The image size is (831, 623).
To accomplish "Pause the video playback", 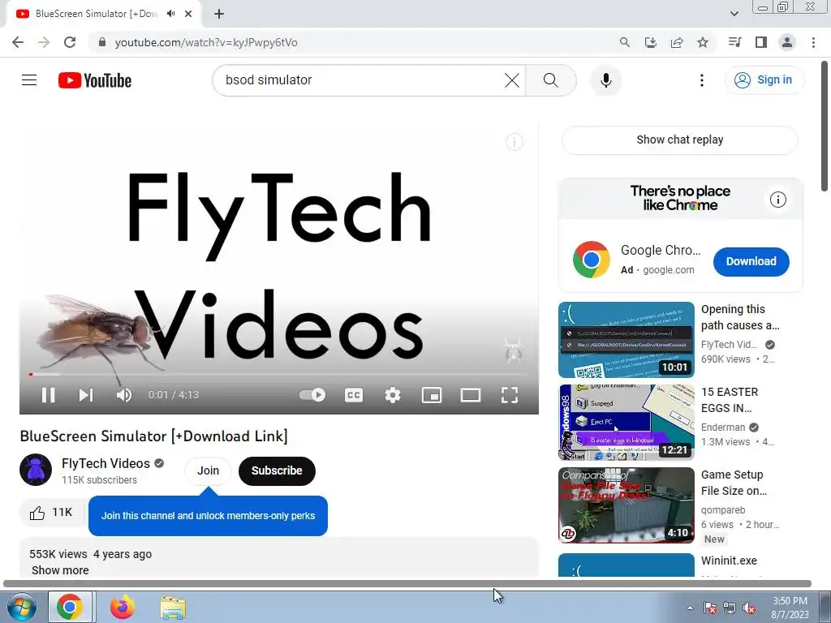I will pos(48,395).
